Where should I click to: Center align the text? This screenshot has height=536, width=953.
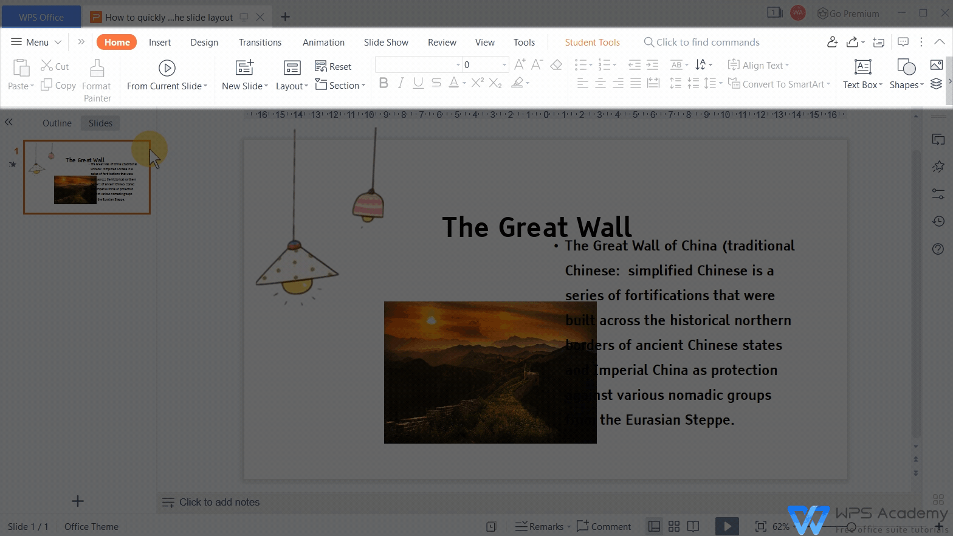[x=600, y=83]
